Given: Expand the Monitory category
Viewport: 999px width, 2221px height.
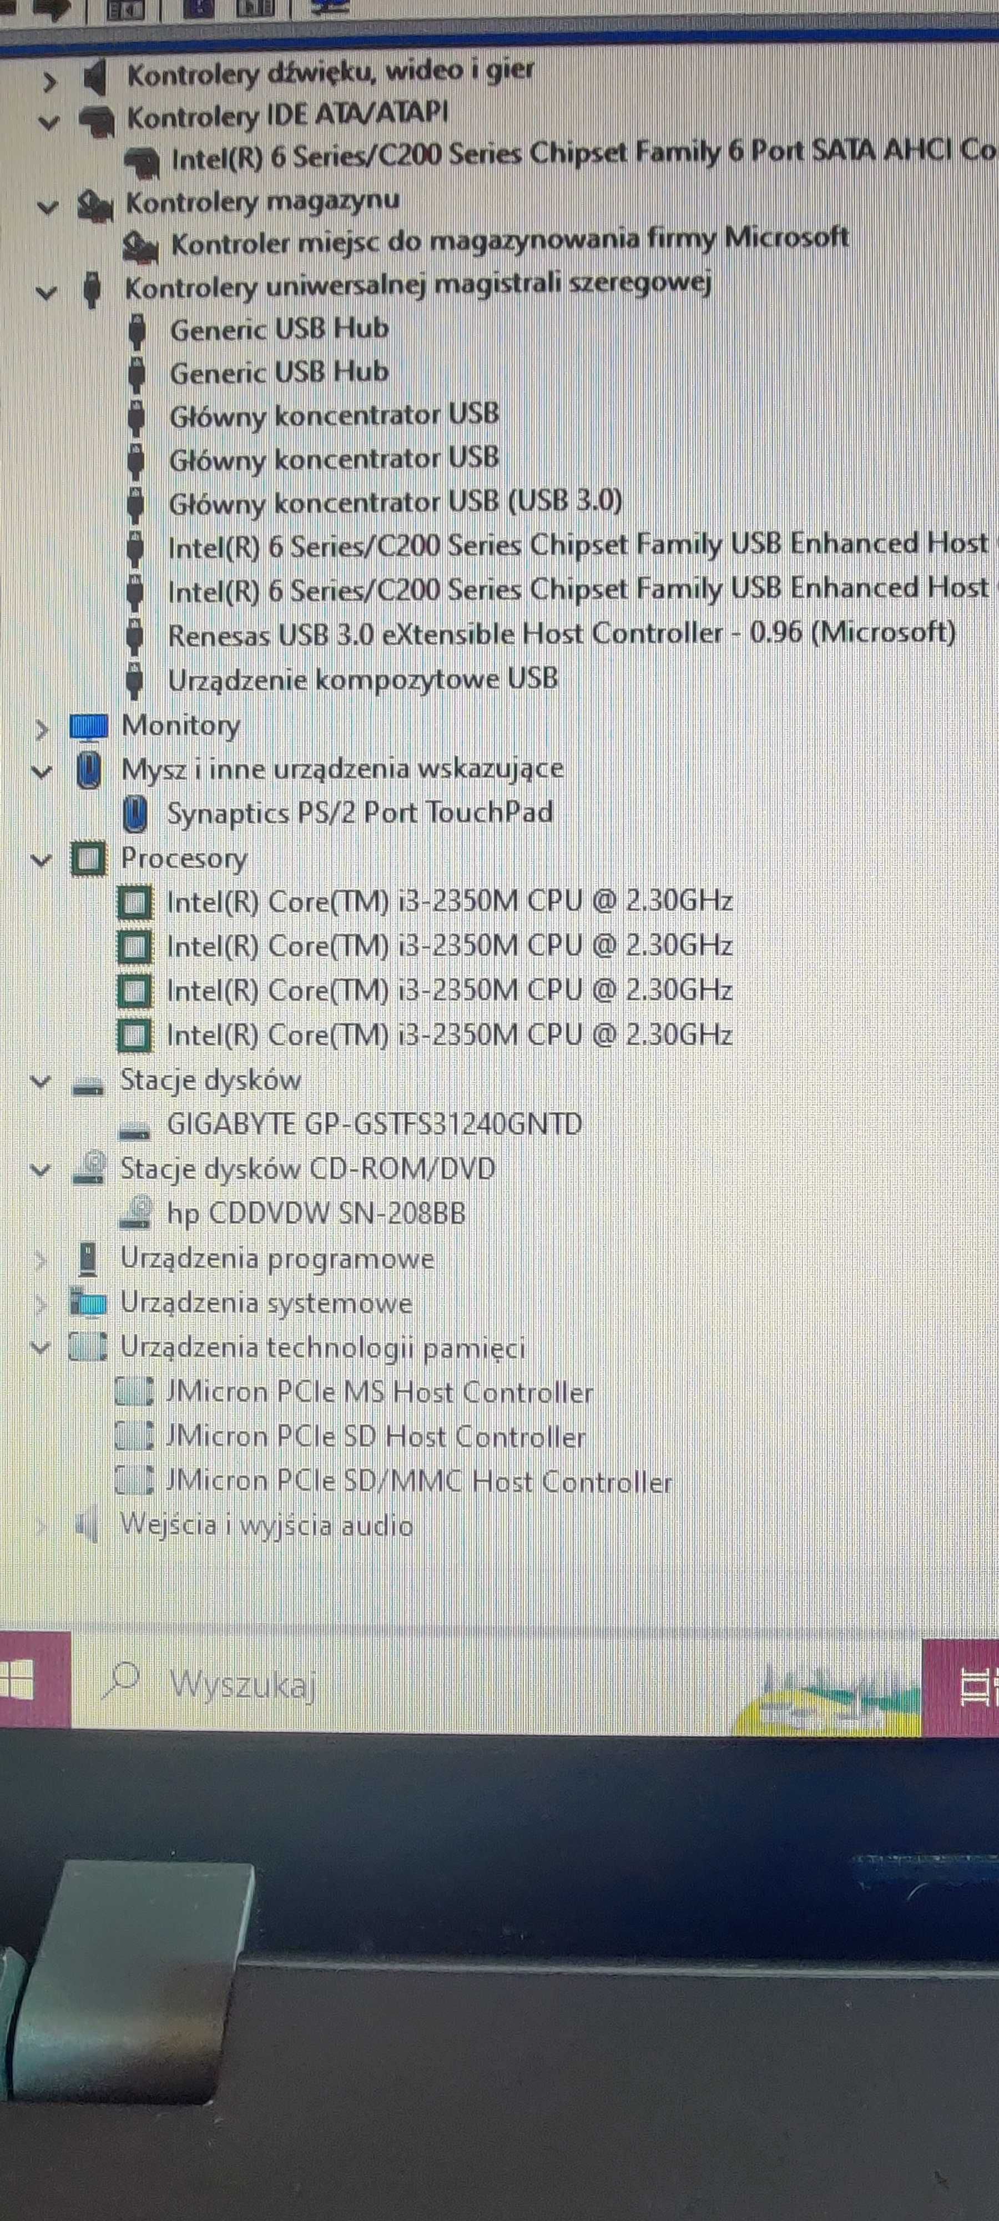Looking at the screenshot, I should coord(42,730).
